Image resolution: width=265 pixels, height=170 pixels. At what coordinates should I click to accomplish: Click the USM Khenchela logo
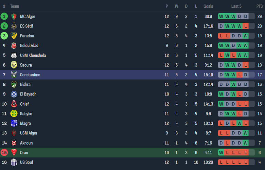14,56
